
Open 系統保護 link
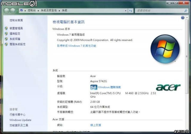[15, 39]
